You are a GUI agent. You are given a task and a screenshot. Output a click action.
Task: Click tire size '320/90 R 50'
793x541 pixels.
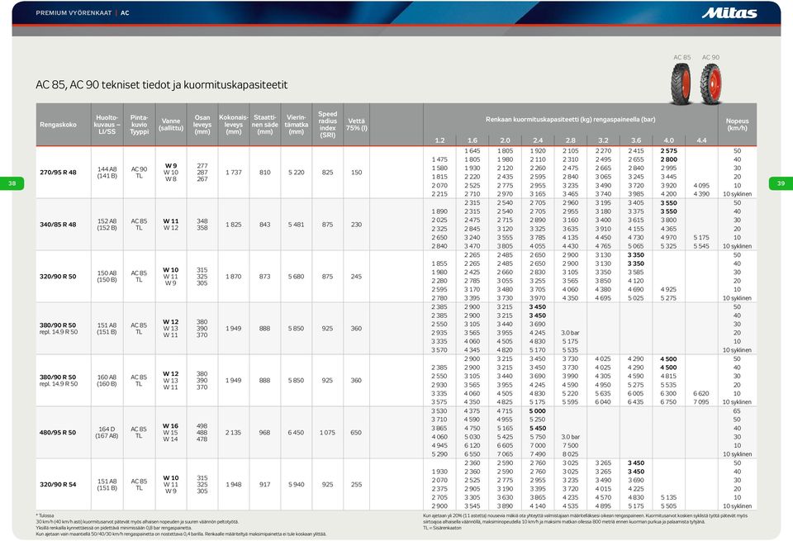tap(58, 277)
